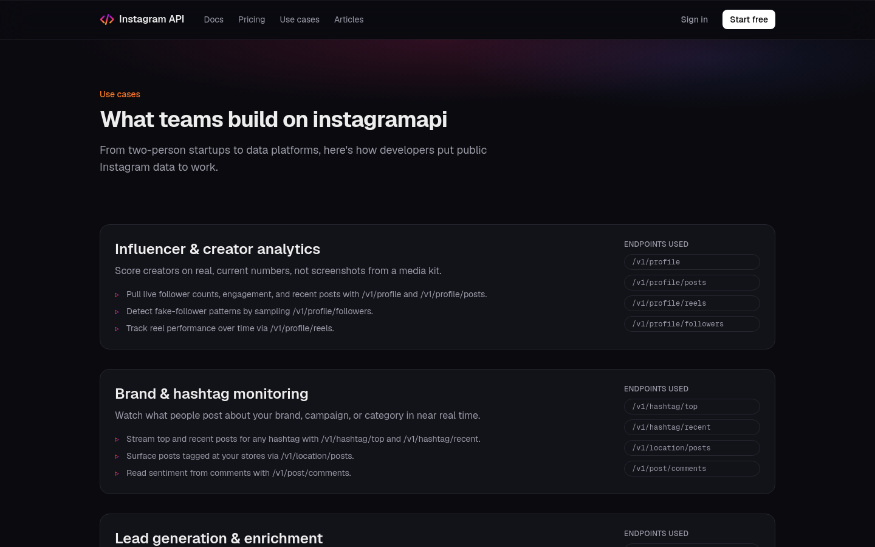875x547 pixels.
Task: Click the /v1/profile endpoint chip
Action: pos(691,262)
